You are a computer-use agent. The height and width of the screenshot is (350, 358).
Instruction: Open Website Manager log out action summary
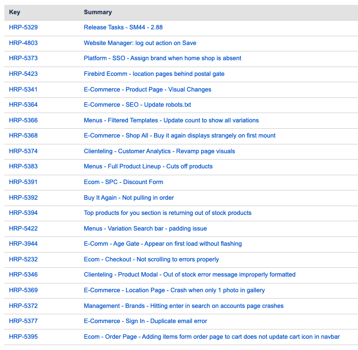(140, 43)
